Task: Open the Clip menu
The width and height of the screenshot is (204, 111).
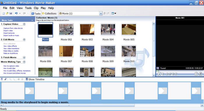Action: pos(36,8)
